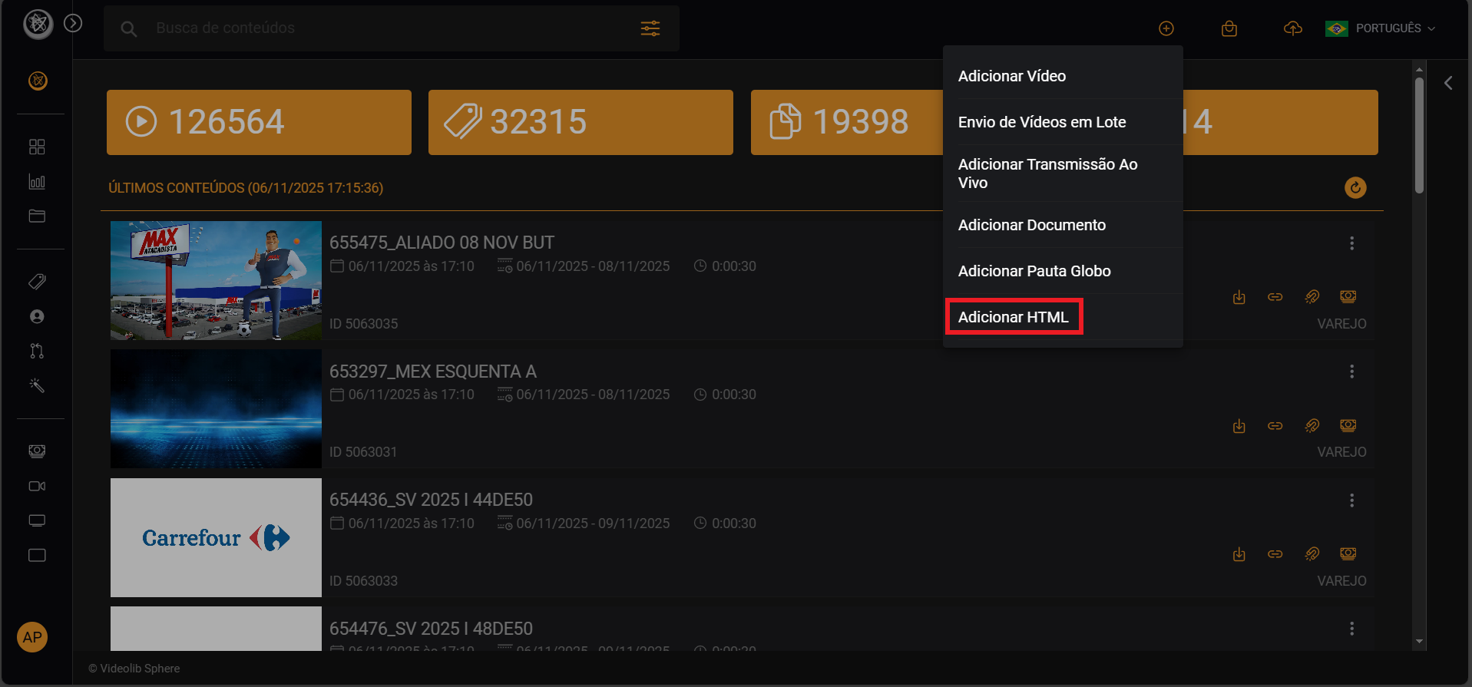The height and width of the screenshot is (687, 1472).
Task: Copy link icon for 655475_ALIADO row
Action: [x=1275, y=297]
